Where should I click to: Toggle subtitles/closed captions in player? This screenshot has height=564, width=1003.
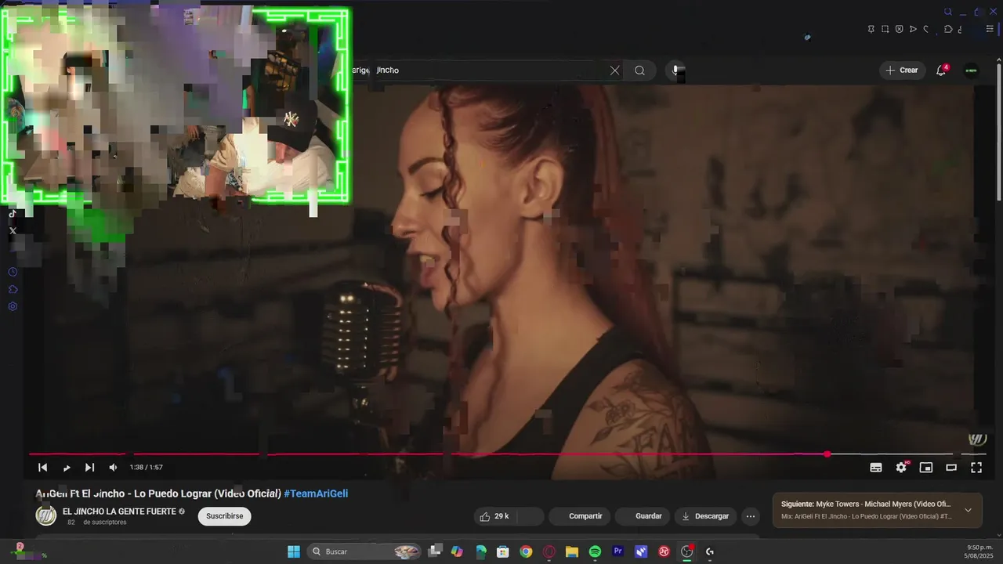coord(876,468)
